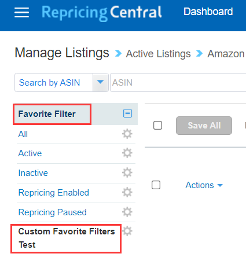The width and height of the screenshot is (246, 261).
Task: Tick the checkbox beside Actions
Action: [x=156, y=185]
